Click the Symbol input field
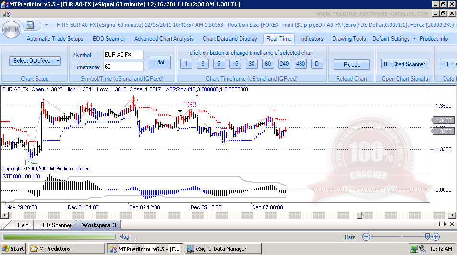 pos(123,55)
